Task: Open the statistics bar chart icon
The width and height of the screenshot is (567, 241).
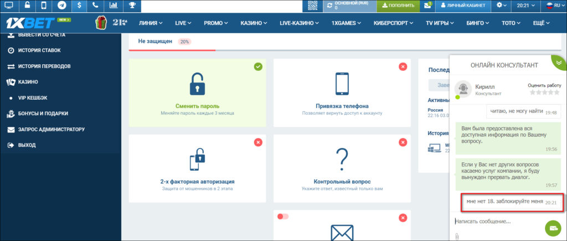Action: (x=114, y=6)
